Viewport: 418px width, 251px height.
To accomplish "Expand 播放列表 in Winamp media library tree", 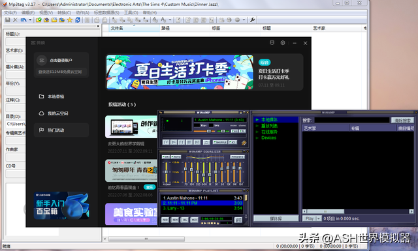I will tap(257, 126).
